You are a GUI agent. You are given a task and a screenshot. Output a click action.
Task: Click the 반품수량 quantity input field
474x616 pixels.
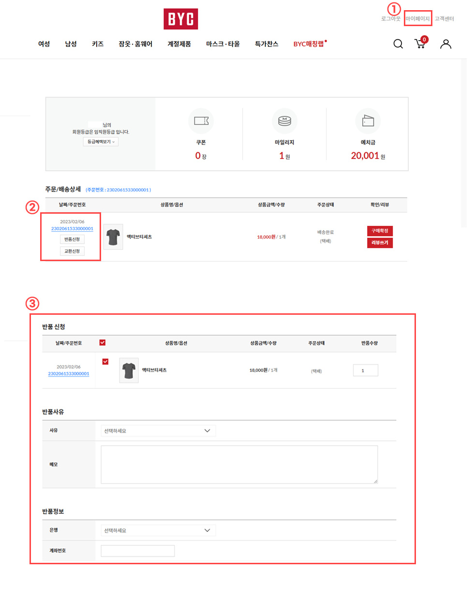pos(366,370)
